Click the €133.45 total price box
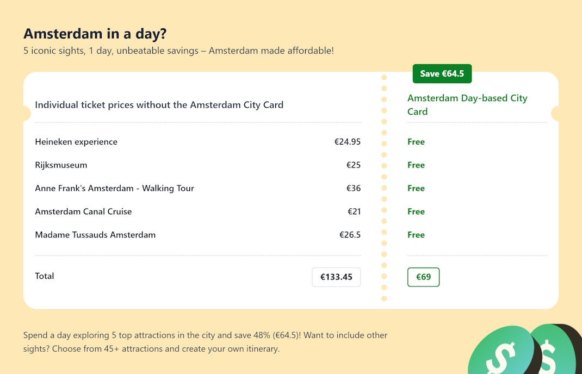582x374 pixels. tap(336, 277)
